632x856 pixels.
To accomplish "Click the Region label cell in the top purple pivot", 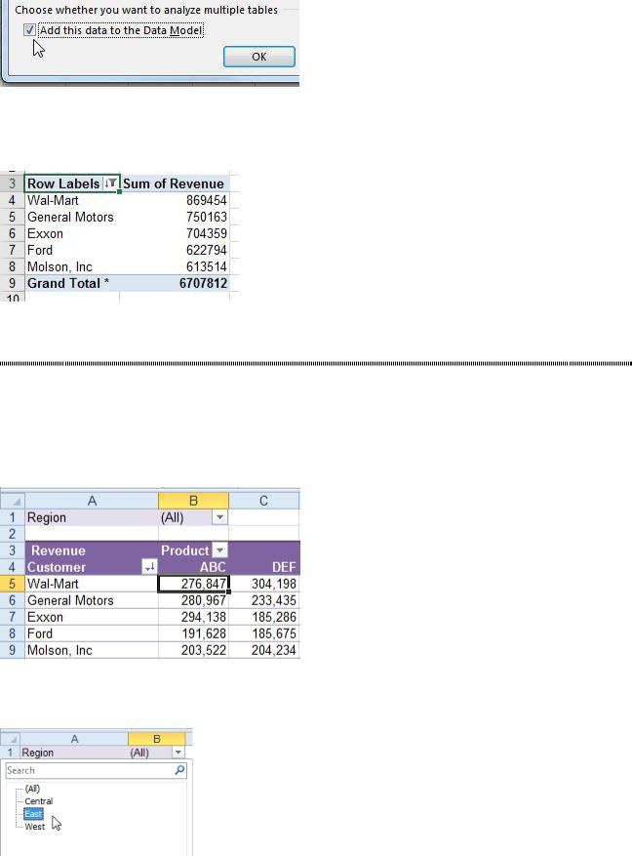I will [92, 517].
